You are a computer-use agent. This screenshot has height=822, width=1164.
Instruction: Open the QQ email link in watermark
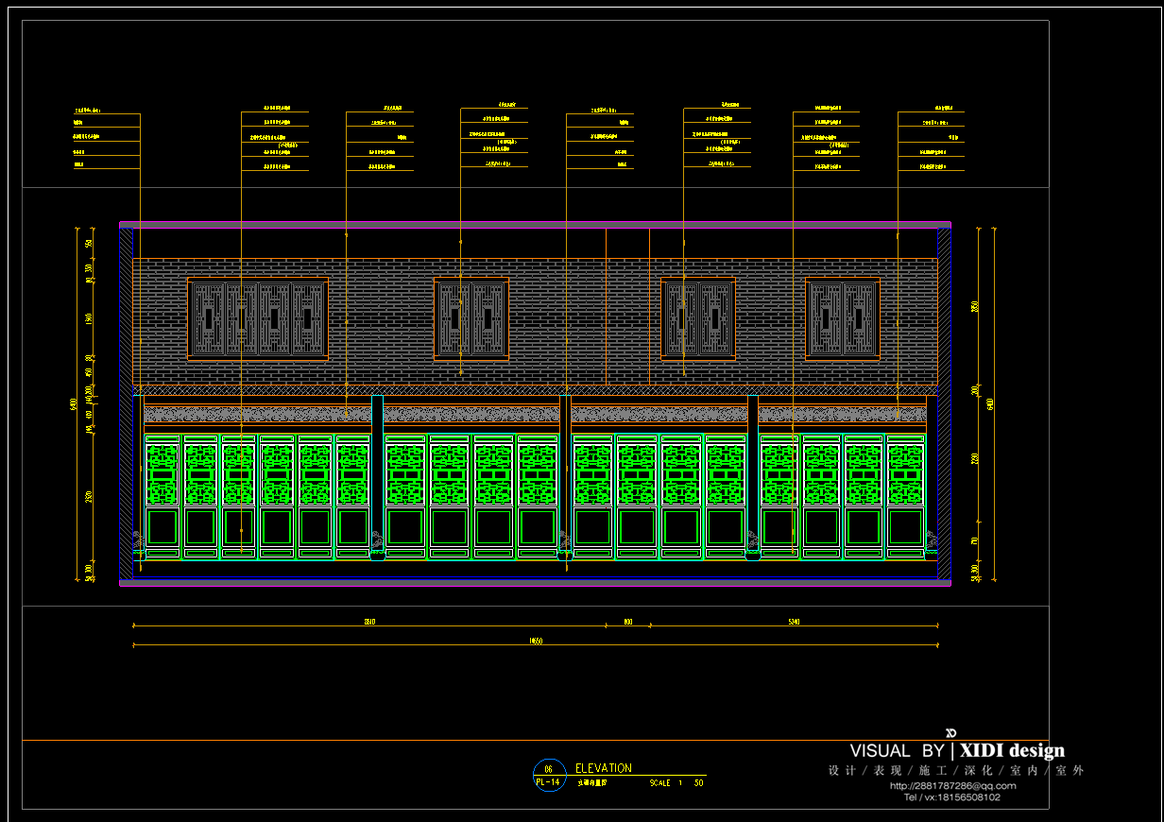tap(952, 785)
